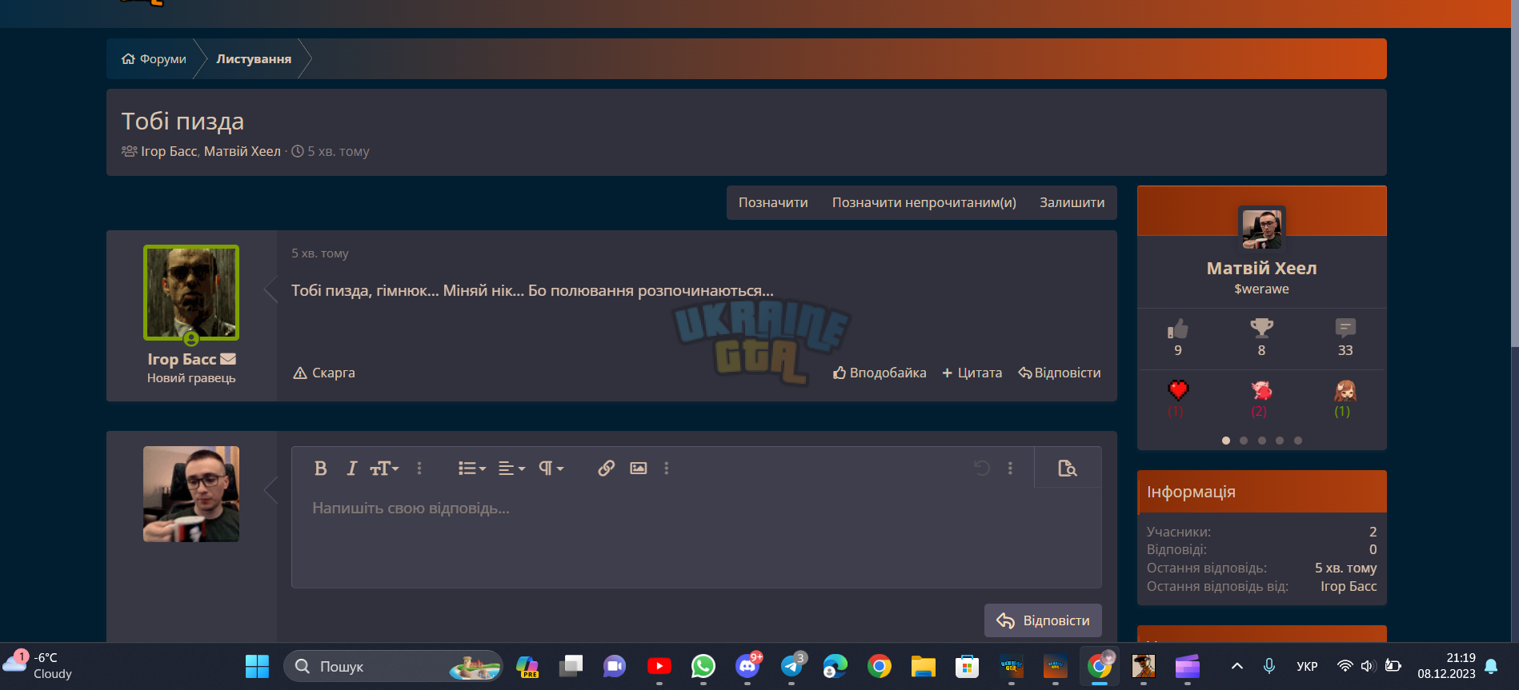Toggle bold formatting in the reply editor
Viewport: 1519px width, 690px height.
[320, 469]
